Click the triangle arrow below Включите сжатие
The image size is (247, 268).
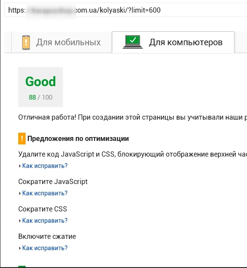pyautogui.click(x=20, y=248)
